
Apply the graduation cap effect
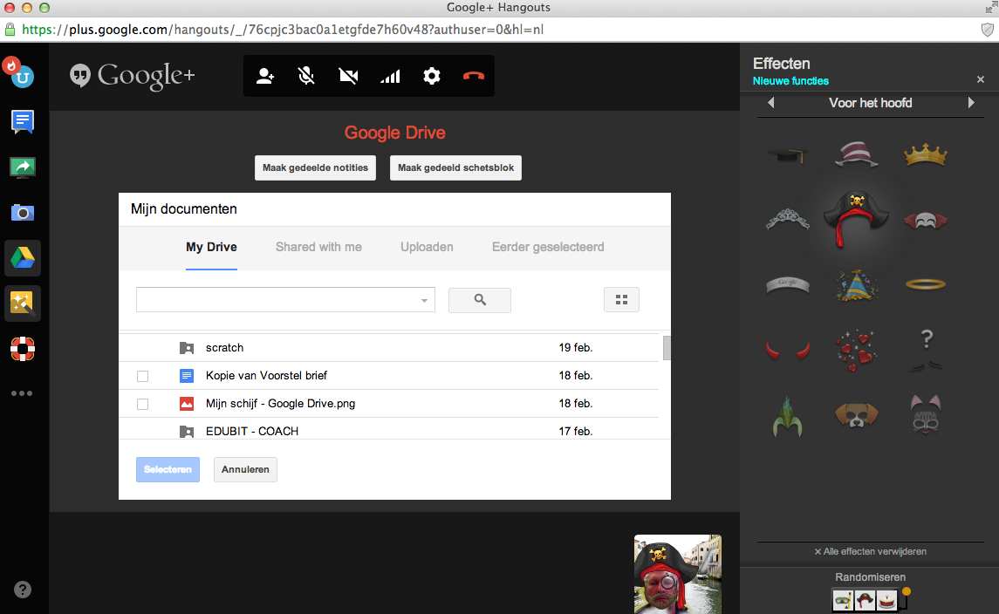click(788, 154)
